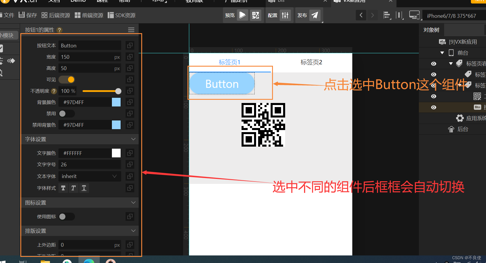Image resolution: width=486 pixels, height=263 pixels.
Task: Hide Btn component via eye icon
Action: point(434,107)
